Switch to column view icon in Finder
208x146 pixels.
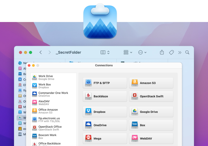[x=103, y=53]
